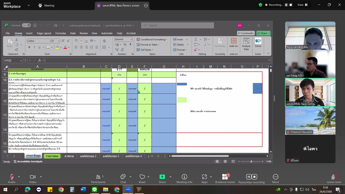Switch to the รายงานผล sheet tab
345x194 pixels.
52,156
